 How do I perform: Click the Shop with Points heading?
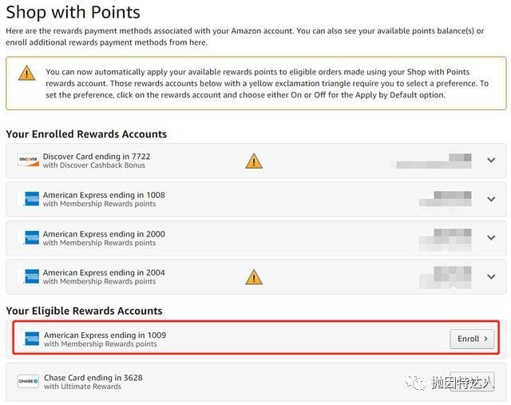pyautogui.click(x=73, y=12)
